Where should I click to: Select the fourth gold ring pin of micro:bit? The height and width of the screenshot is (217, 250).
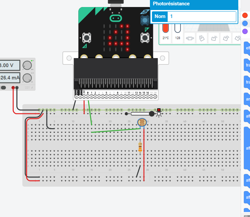coord(133,56)
